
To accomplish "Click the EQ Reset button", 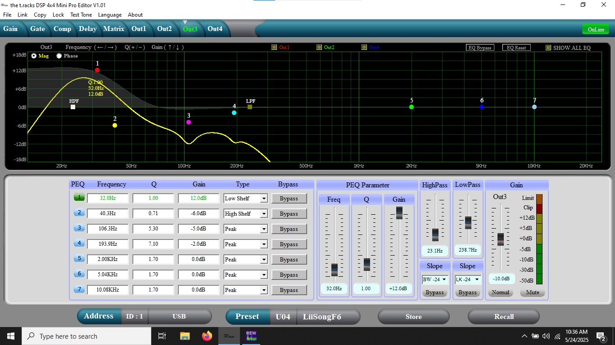I will click(x=516, y=48).
